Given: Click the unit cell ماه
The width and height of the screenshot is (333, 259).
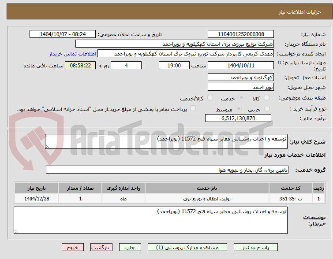Looking at the screenshot, I should pyautogui.click(x=123, y=199).
